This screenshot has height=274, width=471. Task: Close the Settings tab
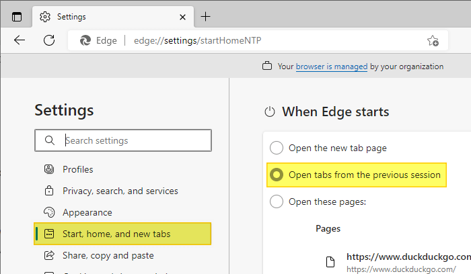[182, 17]
